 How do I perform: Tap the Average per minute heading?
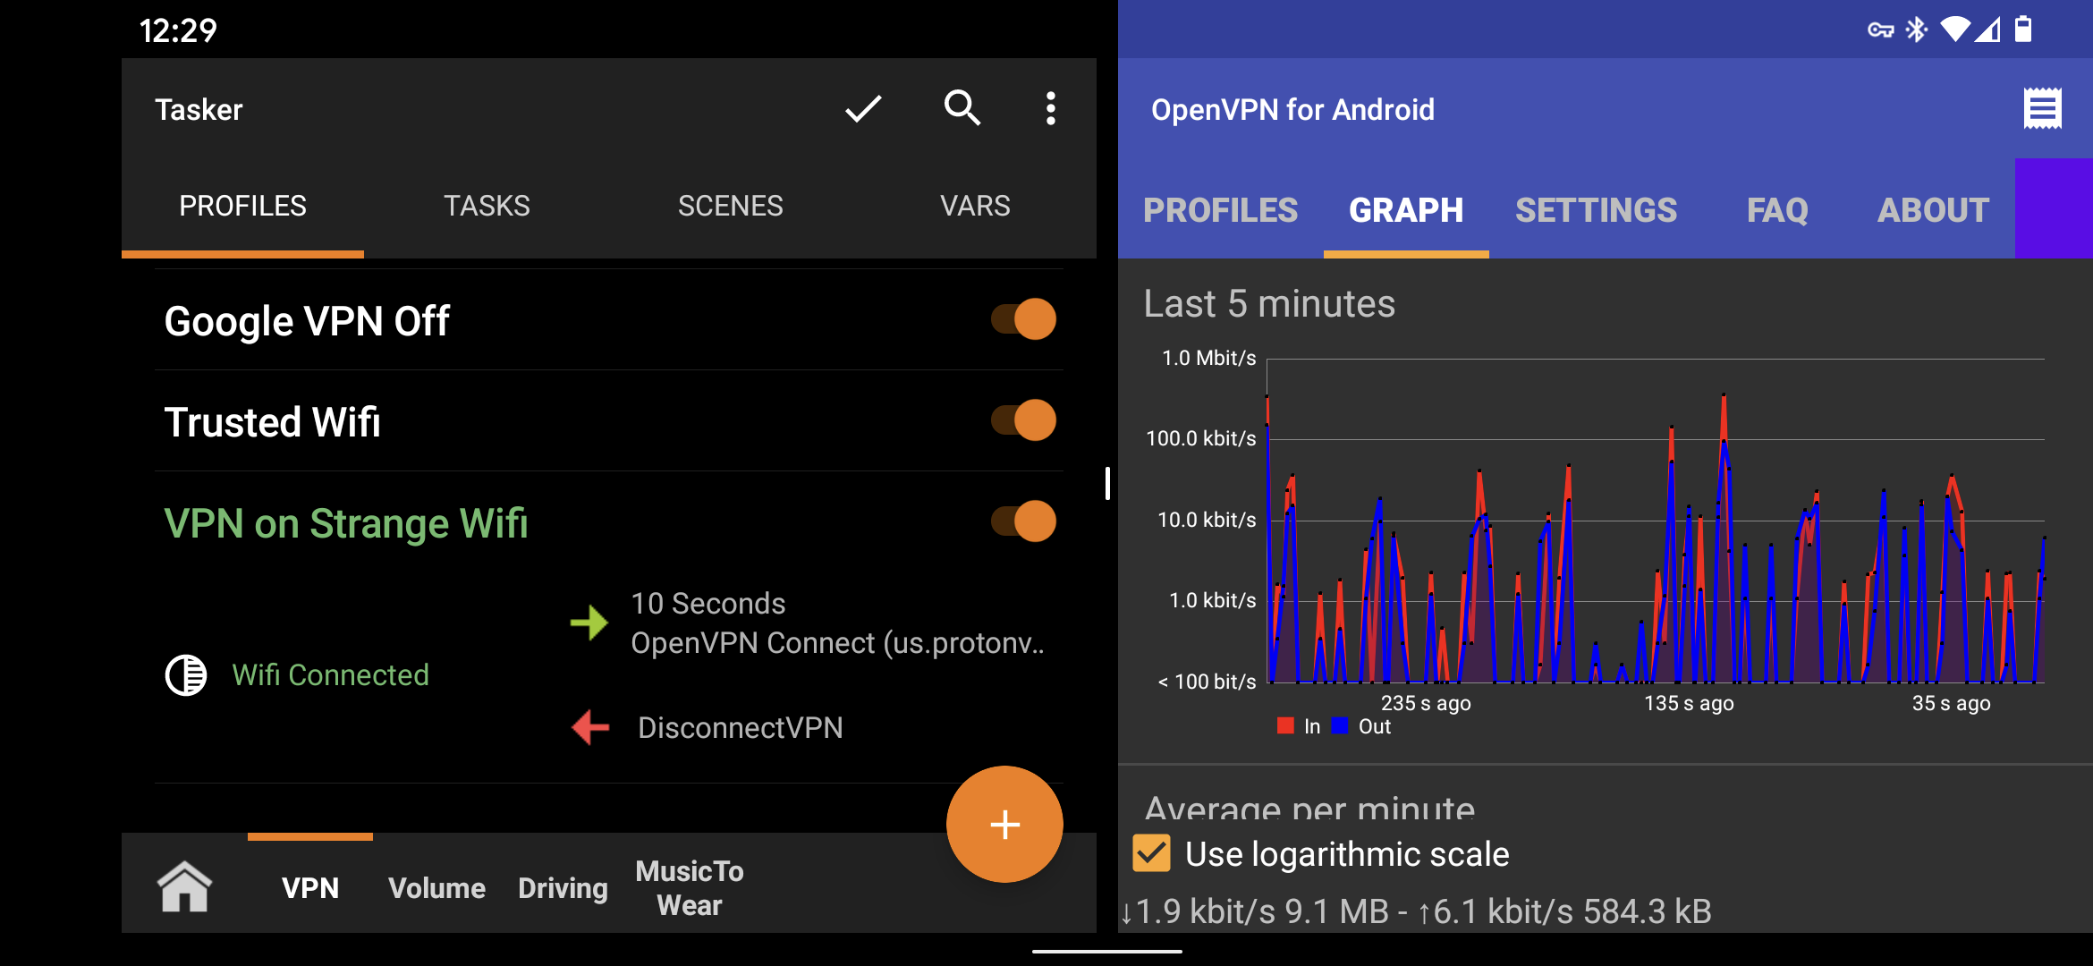coord(1309,808)
